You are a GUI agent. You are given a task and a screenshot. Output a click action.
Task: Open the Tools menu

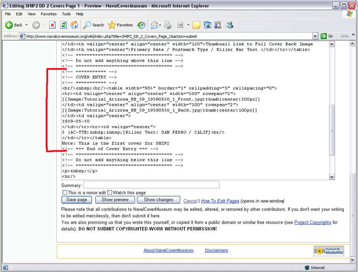(66, 14)
